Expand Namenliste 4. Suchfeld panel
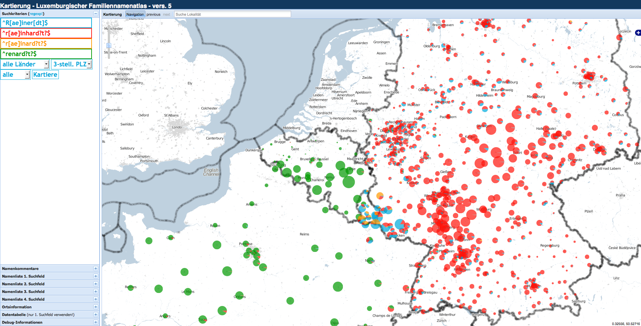The image size is (641, 326). pyautogui.click(x=96, y=299)
